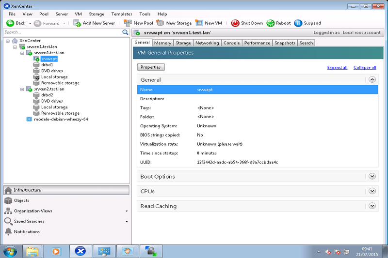Open the media player taskbar icon
This screenshot has height=258, width=388.
pos(56,252)
